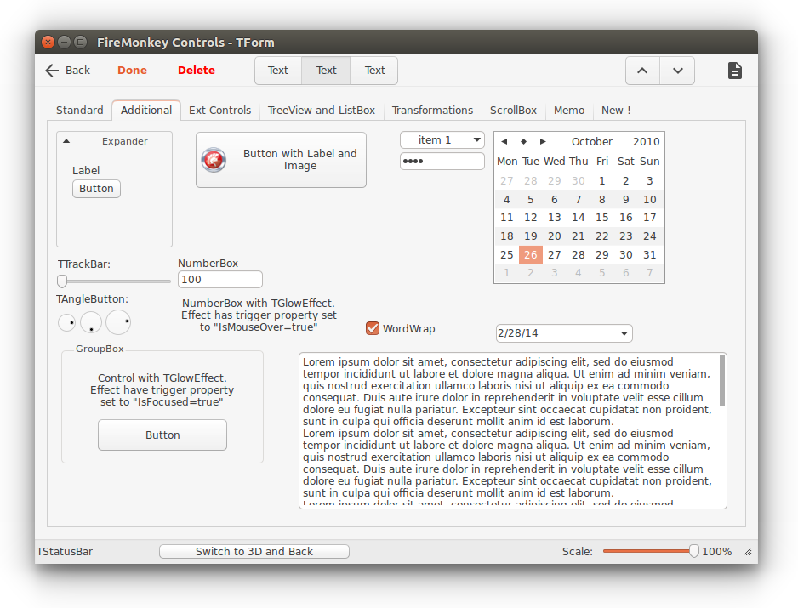Open the New ! tab
The image size is (798, 608).
click(616, 111)
